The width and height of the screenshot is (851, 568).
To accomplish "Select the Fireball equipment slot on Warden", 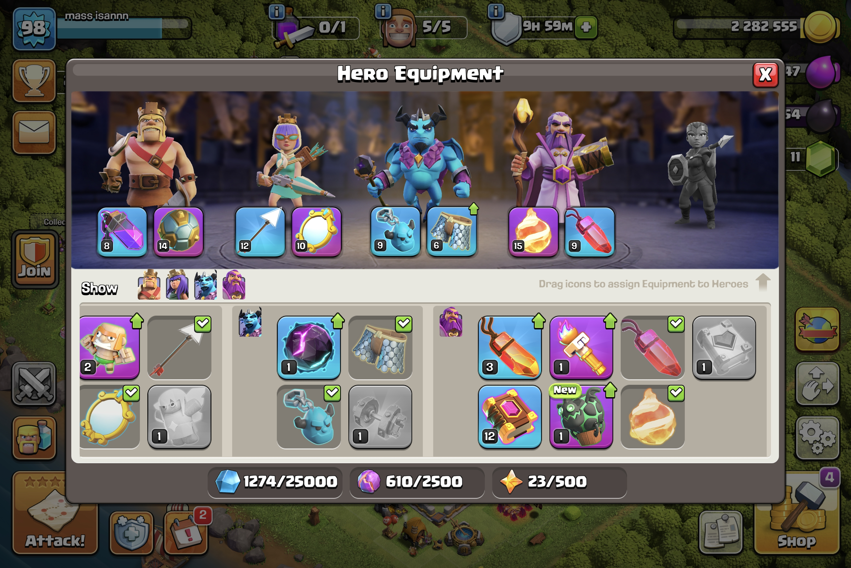I will [533, 232].
